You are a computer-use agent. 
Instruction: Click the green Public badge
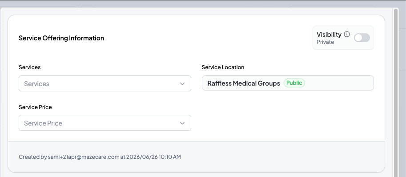point(294,83)
